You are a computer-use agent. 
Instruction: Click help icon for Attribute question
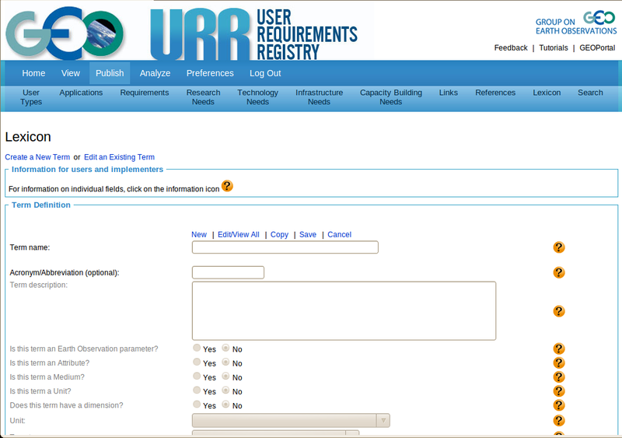point(558,363)
